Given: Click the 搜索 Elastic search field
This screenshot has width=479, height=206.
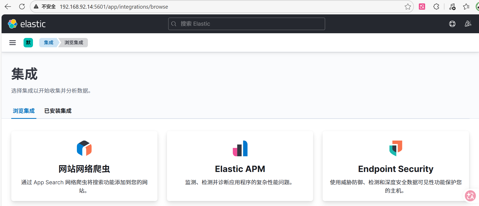Looking at the screenshot, I should (x=247, y=24).
